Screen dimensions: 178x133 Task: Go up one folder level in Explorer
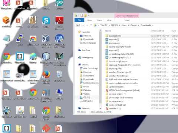coord(91,25)
